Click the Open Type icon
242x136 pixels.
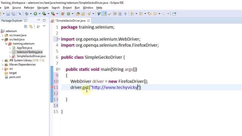point(78,14)
